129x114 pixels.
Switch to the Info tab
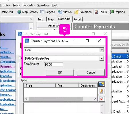point(41,19)
